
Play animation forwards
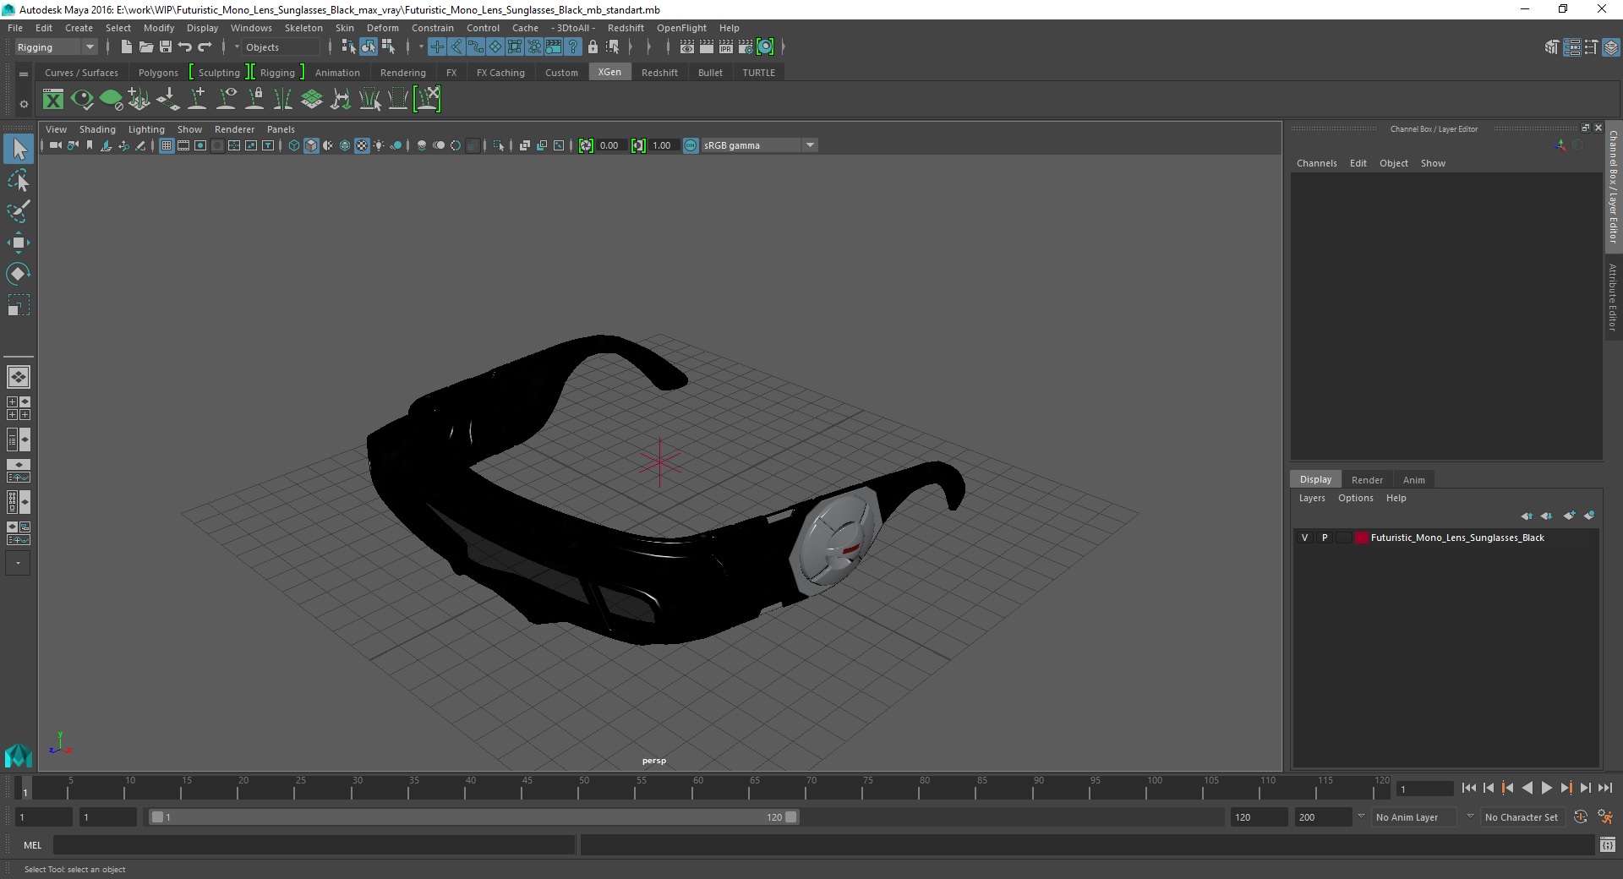1546,788
